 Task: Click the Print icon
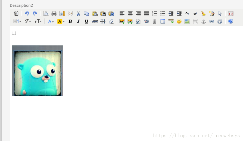click(x=54, y=14)
